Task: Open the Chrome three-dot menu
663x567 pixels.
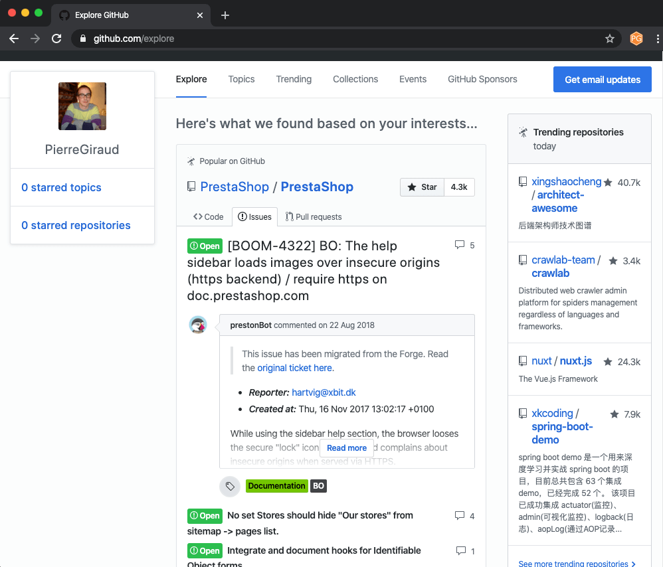Action: [657, 39]
